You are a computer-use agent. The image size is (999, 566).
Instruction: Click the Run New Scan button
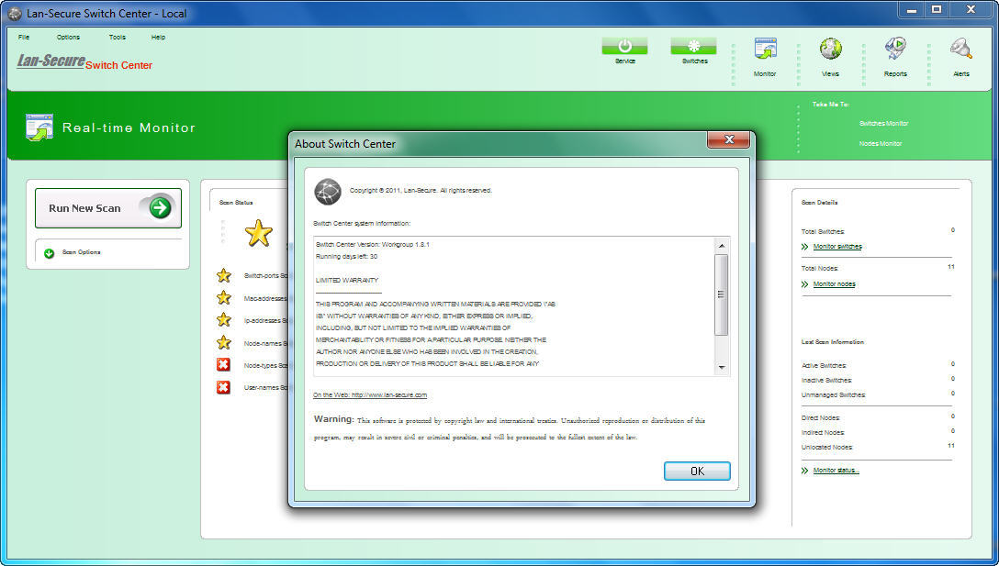pyautogui.click(x=108, y=208)
